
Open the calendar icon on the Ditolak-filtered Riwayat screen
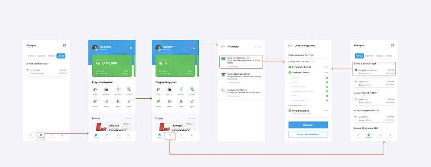click(65, 46)
